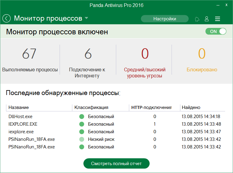Select the 6 Internet connections counter

click(88, 54)
